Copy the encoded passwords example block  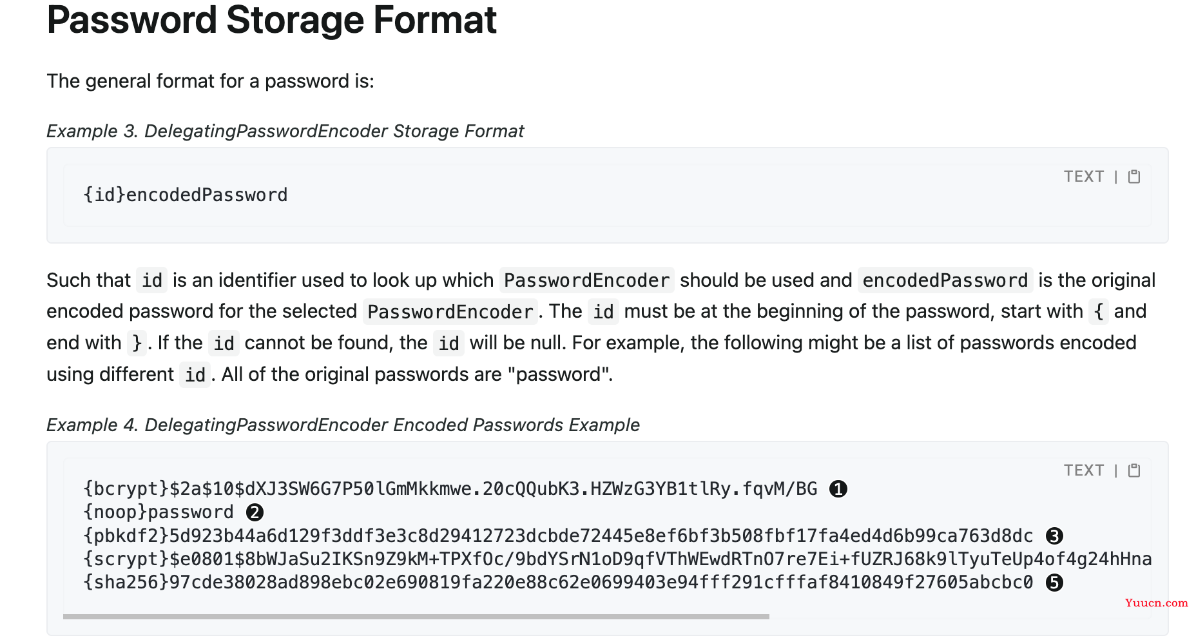click(x=1134, y=470)
